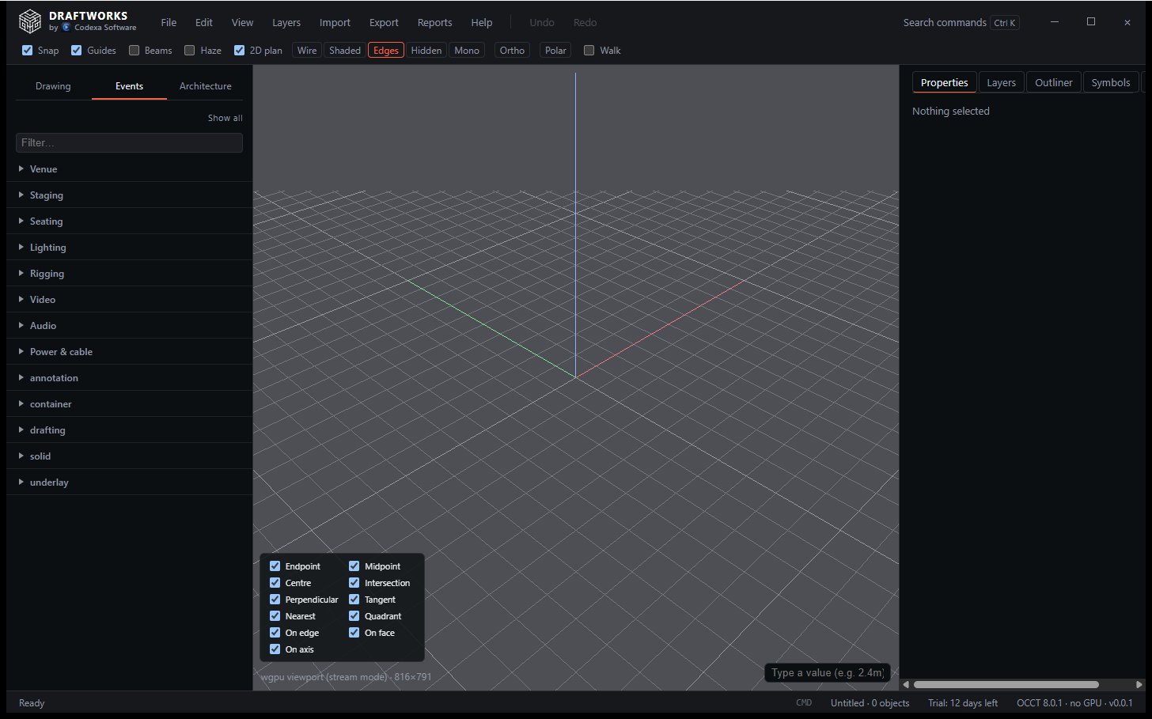
Task: Expand the underlay category
Action: click(x=130, y=482)
